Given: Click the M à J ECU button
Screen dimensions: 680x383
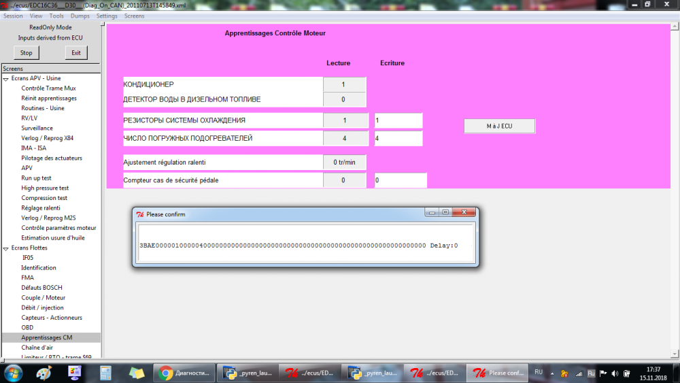Looking at the screenshot, I should (x=499, y=127).
